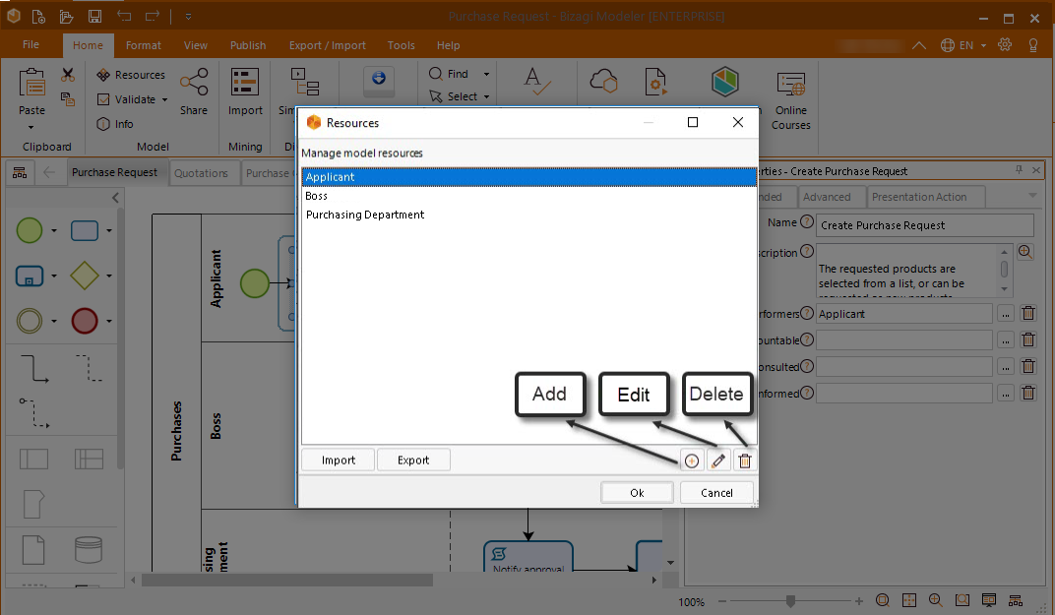Click the Cut scissors icon

67,75
